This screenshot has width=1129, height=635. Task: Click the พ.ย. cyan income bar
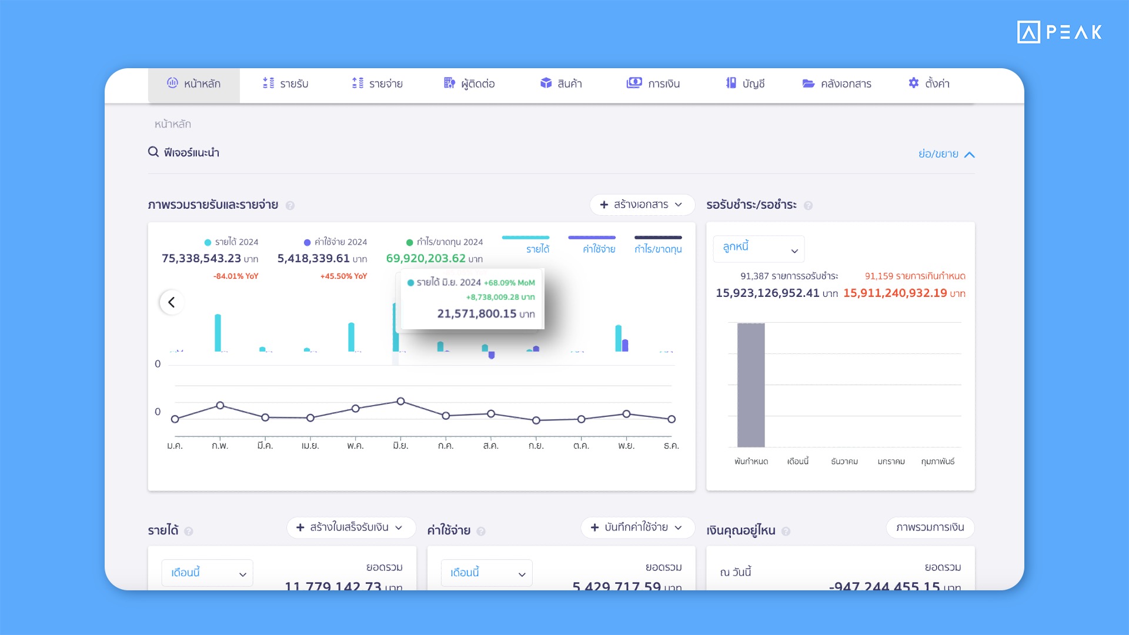(x=618, y=338)
